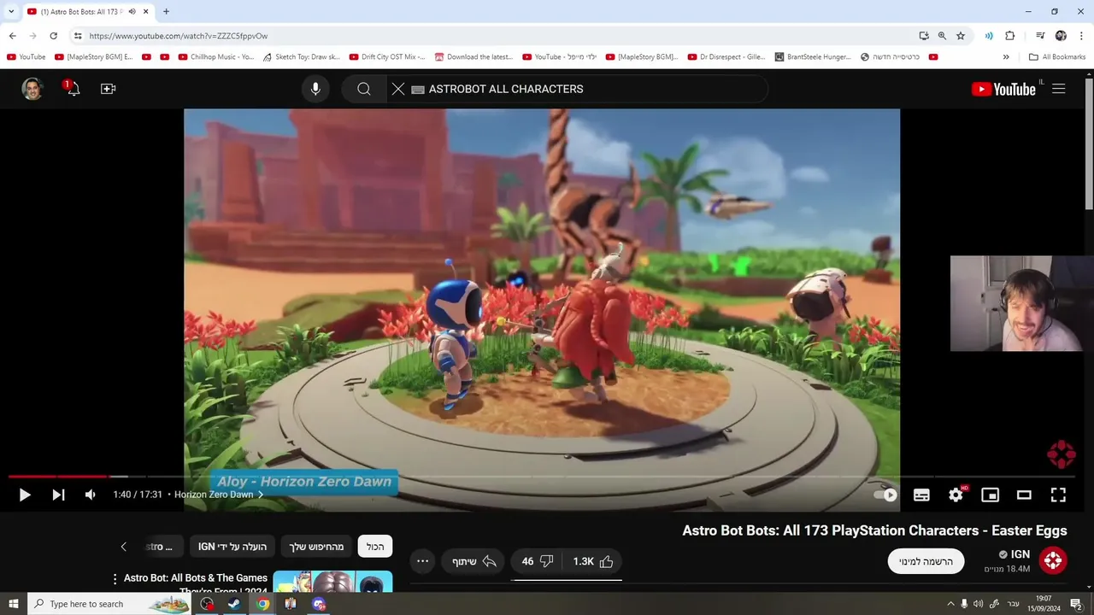1094x615 pixels.
Task: Open the Steam taskbar icon
Action: click(233, 604)
